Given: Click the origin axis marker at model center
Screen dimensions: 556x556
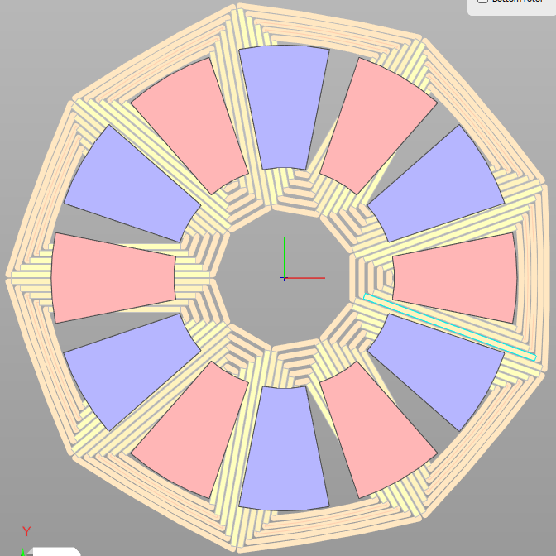Looking at the screenshot, I should [284, 278].
